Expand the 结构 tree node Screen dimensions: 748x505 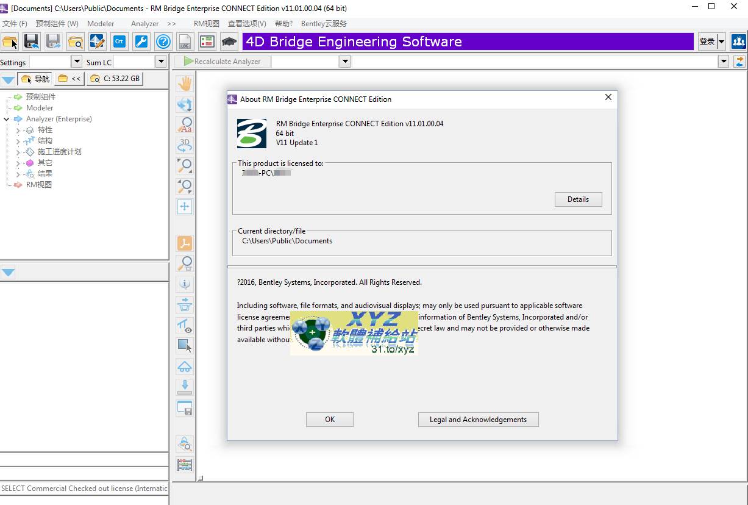[x=18, y=141]
